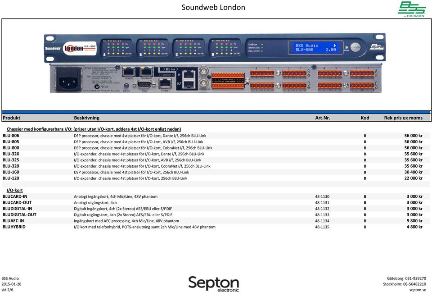
Task: Click the BLU-805 AVB description text
Action: pyautogui.click(x=138, y=142)
